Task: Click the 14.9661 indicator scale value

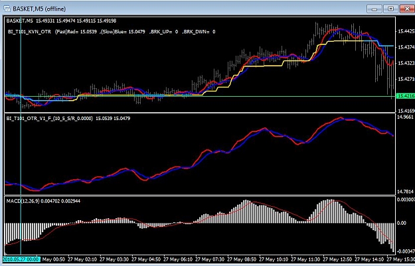Action: click(x=405, y=117)
